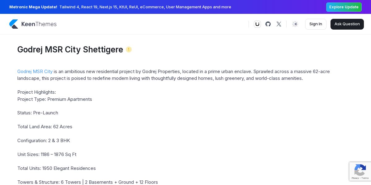Click the Sign In button
This screenshot has height=185, width=371.
pyautogui.click(x=316, y=24)
